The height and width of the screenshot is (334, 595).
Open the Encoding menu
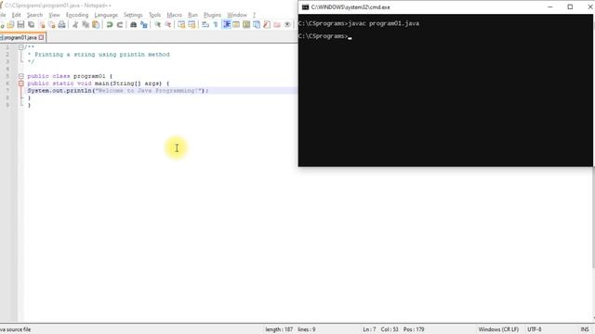77,15
